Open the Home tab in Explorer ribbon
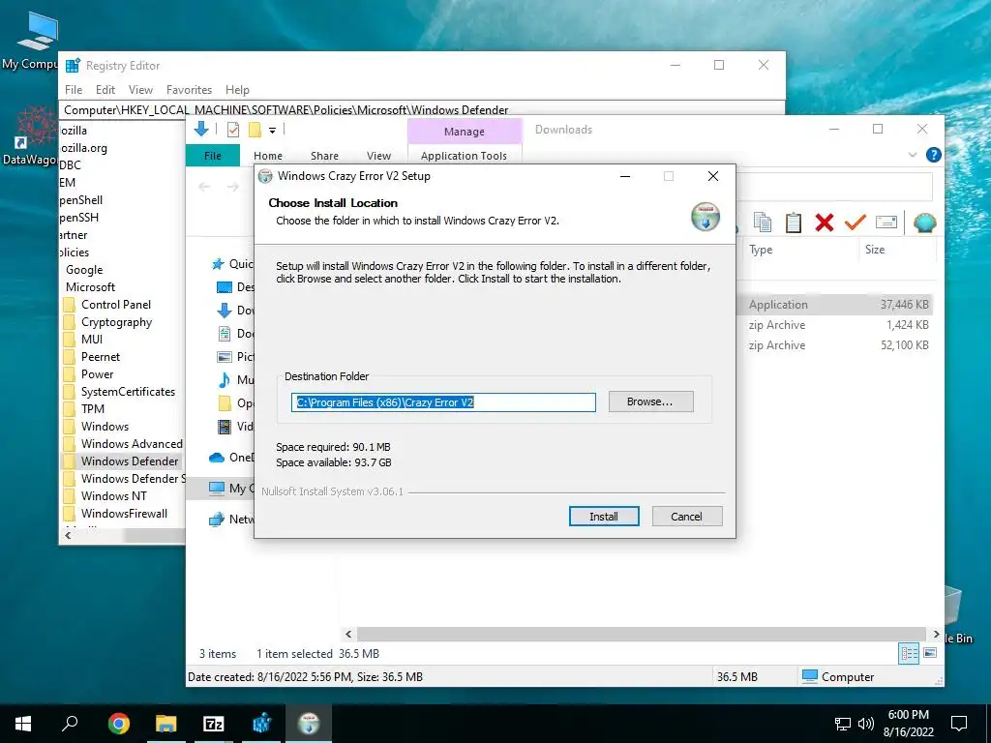 [268, 156]
